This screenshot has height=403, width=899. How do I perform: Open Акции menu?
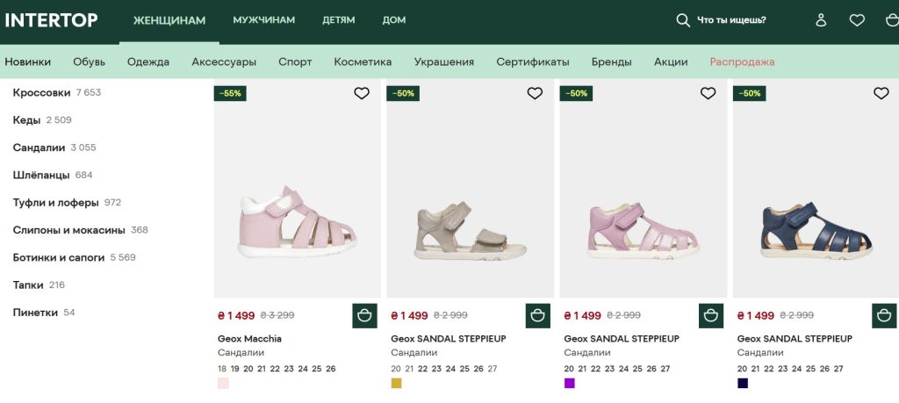(x=671, y=62)
